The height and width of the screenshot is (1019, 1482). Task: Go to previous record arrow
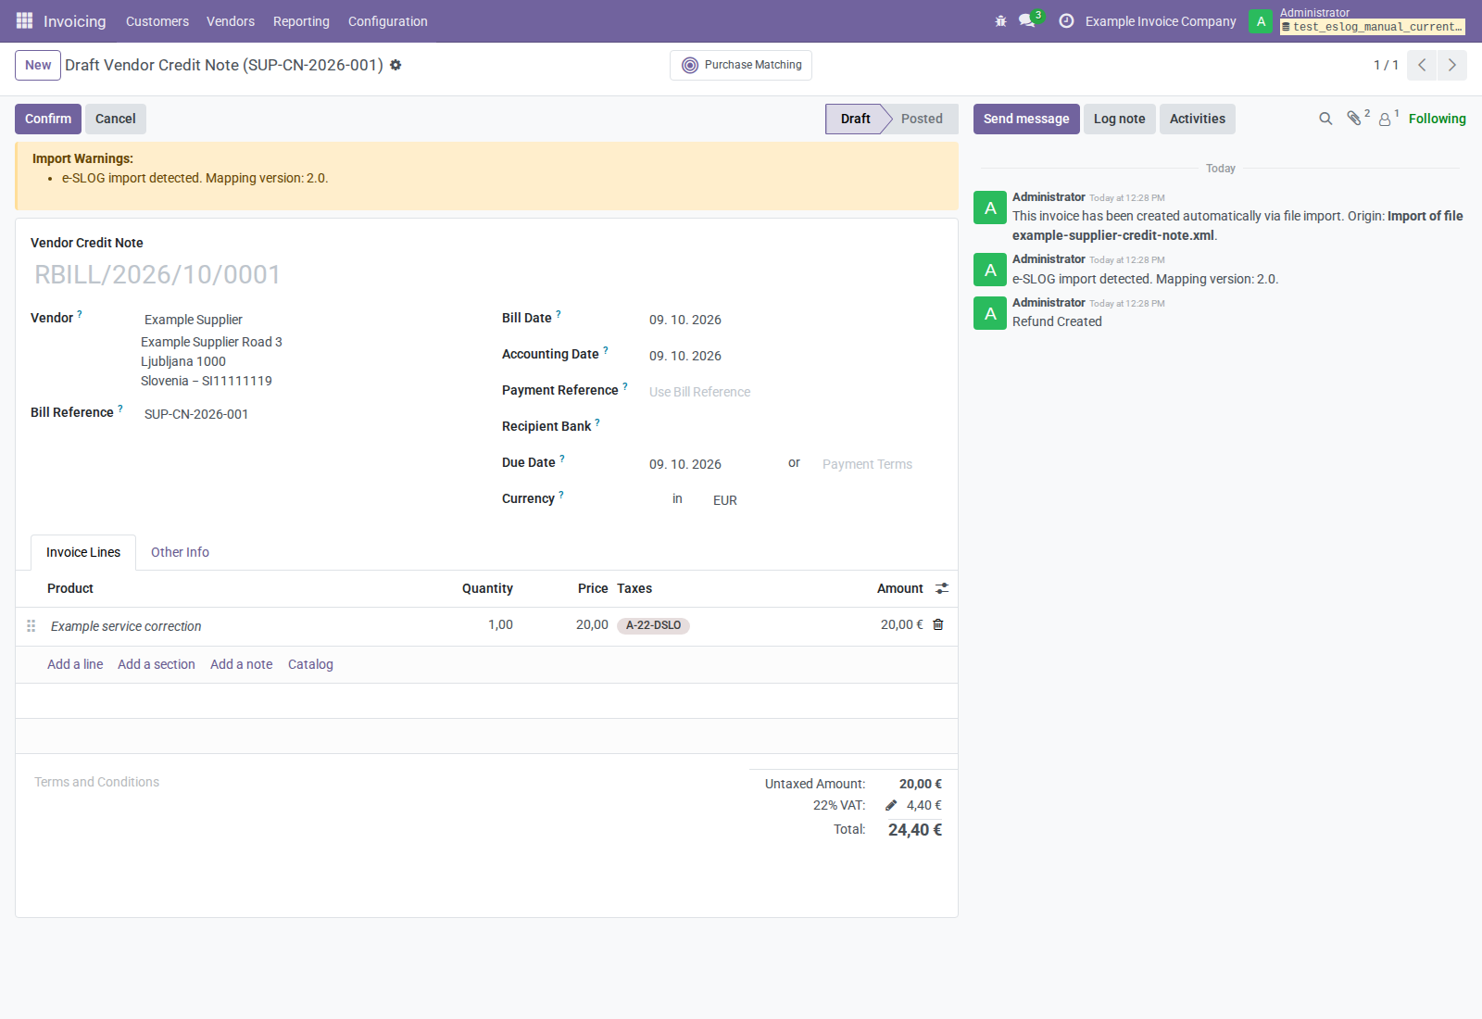click(1422, 65)
